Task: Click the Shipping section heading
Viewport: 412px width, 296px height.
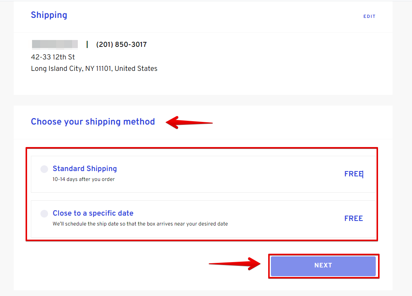Action: pyautogui.click(x=49, y=15)
